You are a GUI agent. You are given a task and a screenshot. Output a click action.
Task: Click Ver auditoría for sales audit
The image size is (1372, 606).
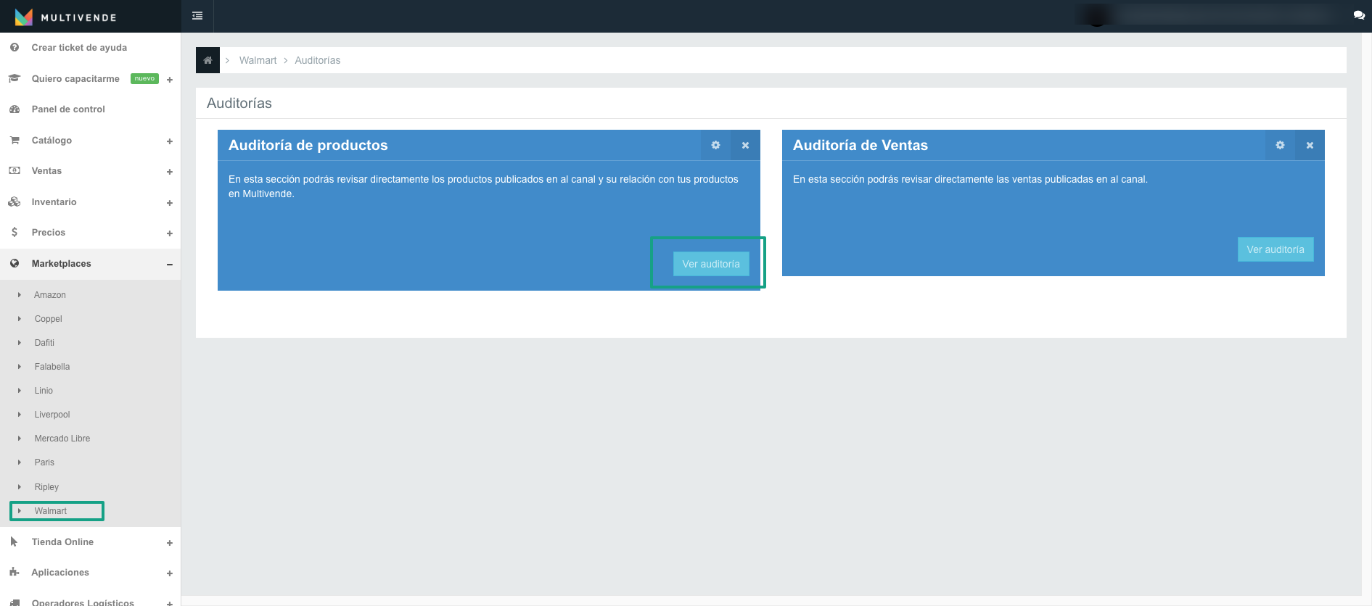1276,249
